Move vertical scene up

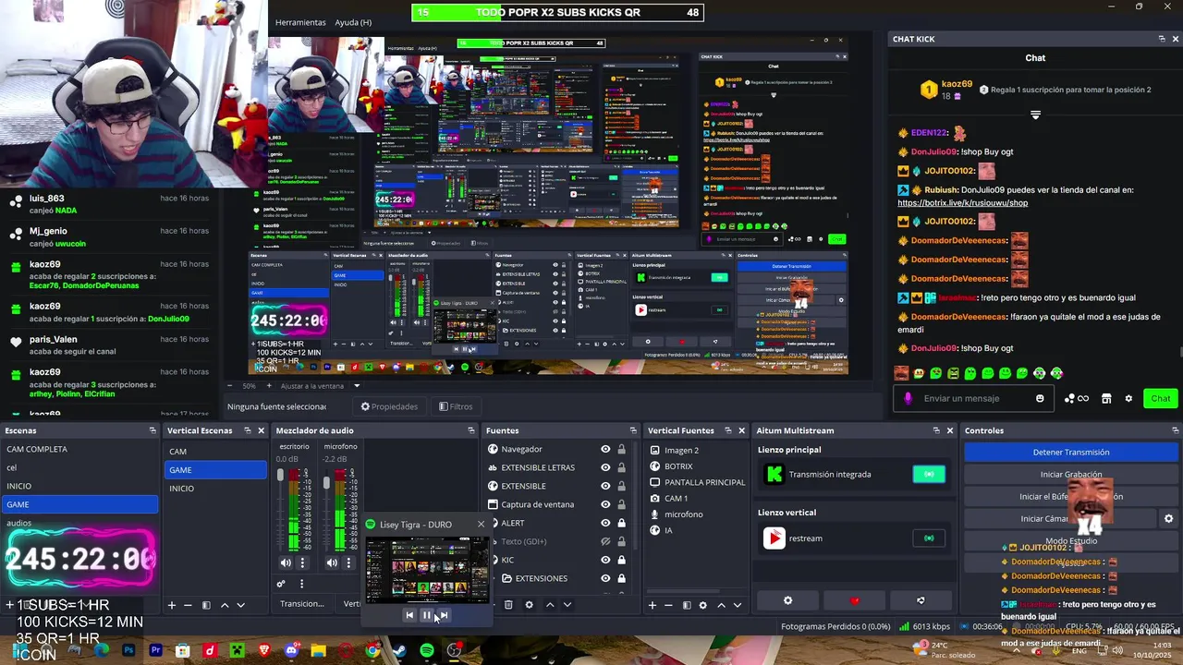point(224,605)
